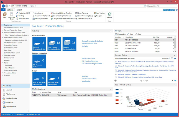Switch to the REPORT ribbon tab
The height and width of the screenshot is (117, 179).
coord(19,10)
